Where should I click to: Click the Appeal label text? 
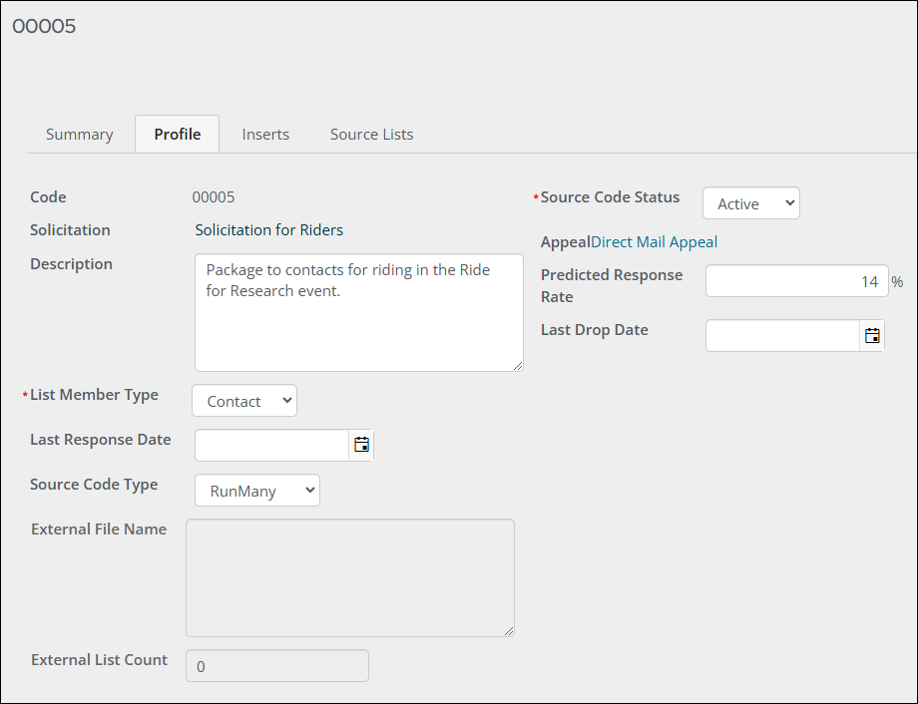[566, 242]
